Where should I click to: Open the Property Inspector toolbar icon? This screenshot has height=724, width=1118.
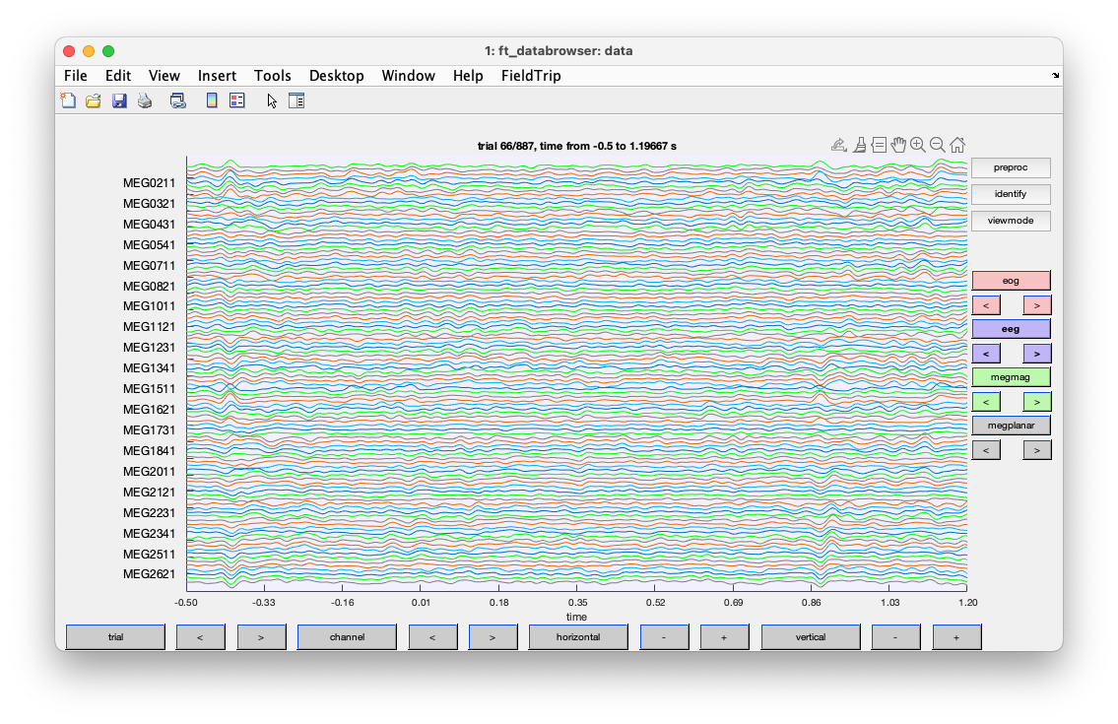(x=296, y=100)
